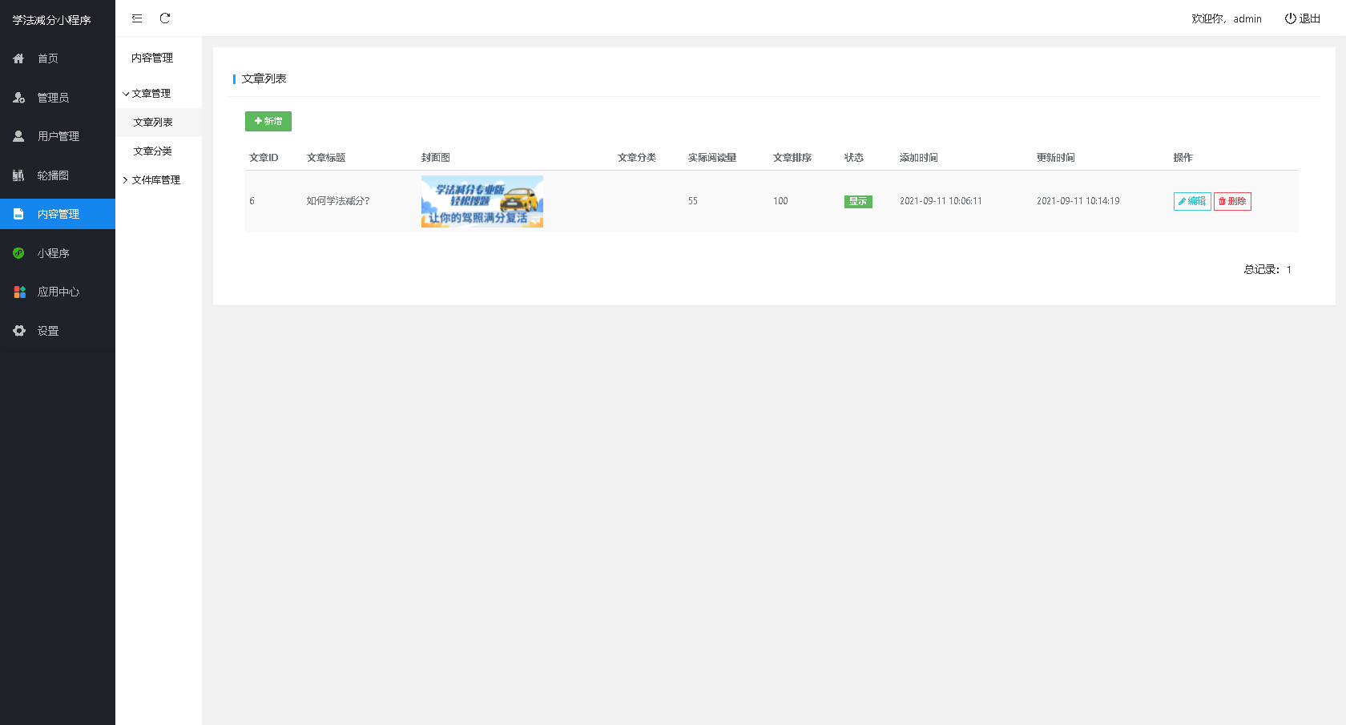Open the 设置 gear icon
Screen dimensions: 1346x725
18,331
